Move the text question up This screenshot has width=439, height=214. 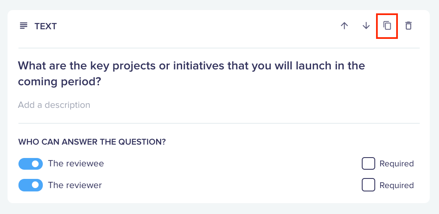tap(345, 26)
